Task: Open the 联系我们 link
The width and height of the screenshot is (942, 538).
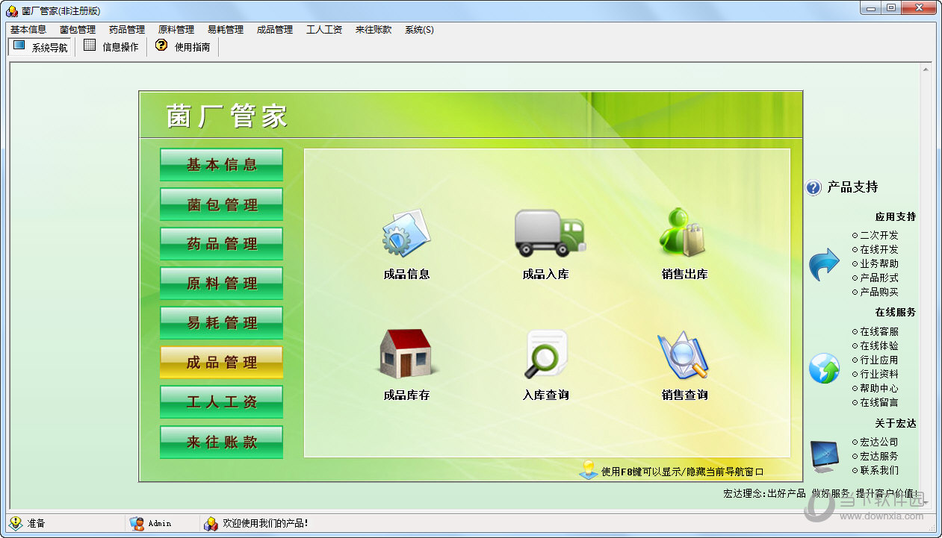Action: pos(879,470)
